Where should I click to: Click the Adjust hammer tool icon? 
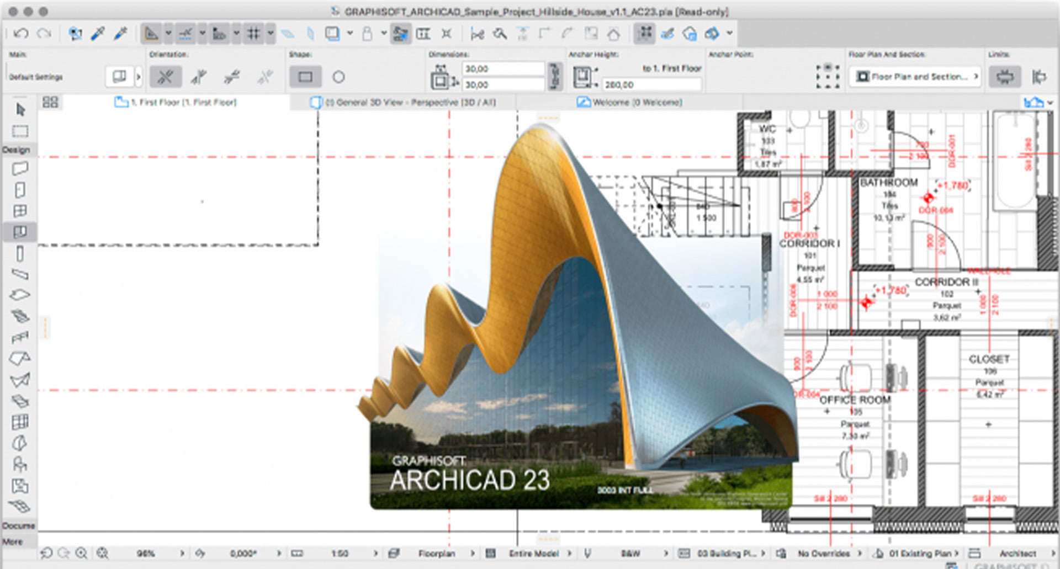(x=500, y=34)
